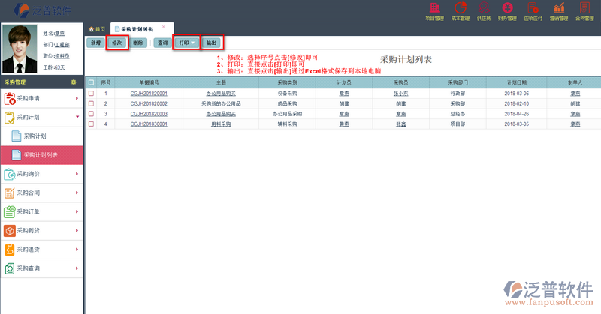This screenshot has width=601, height=314.
Task: Switch to the 首页 home tab
Action: [x=96, y=28]
